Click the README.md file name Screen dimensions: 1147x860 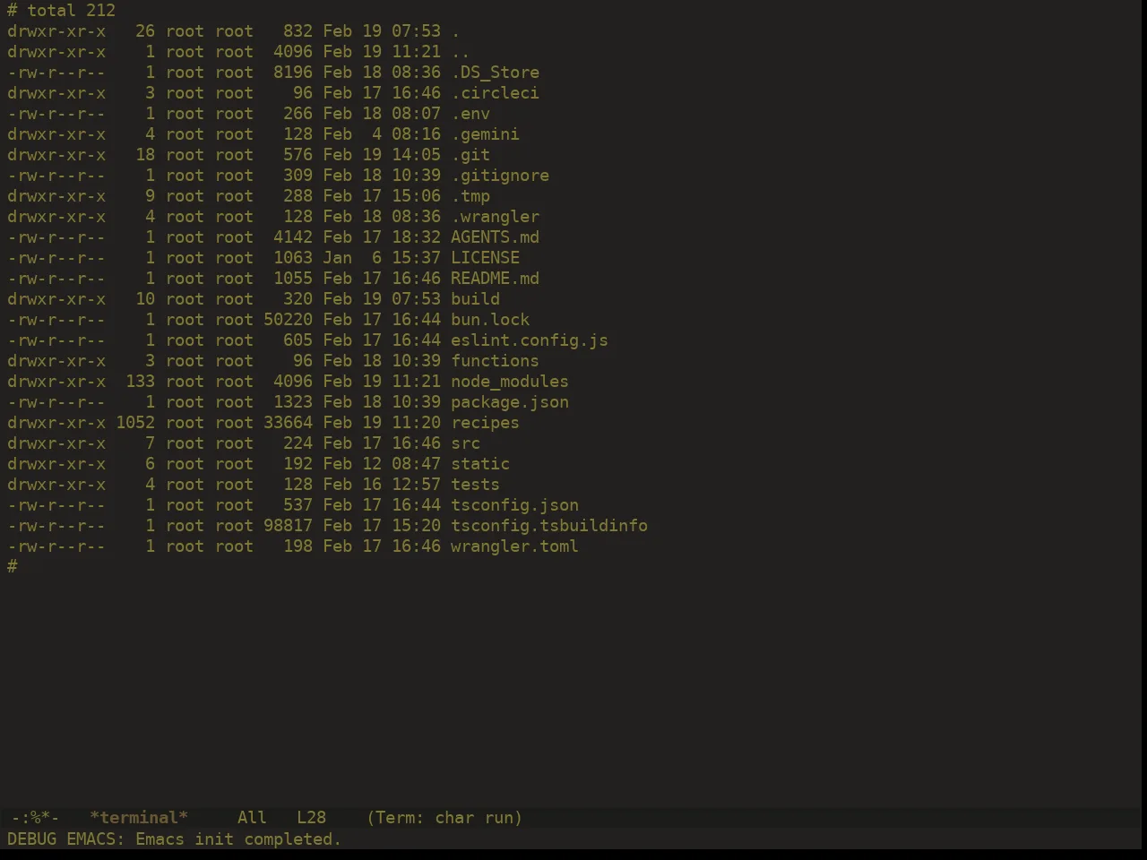pos(495,279)
